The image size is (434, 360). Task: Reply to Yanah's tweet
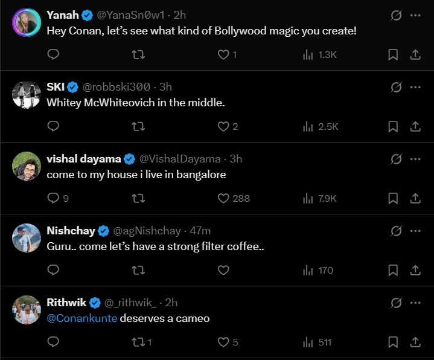pyautogui.click(x=53, y=54)
